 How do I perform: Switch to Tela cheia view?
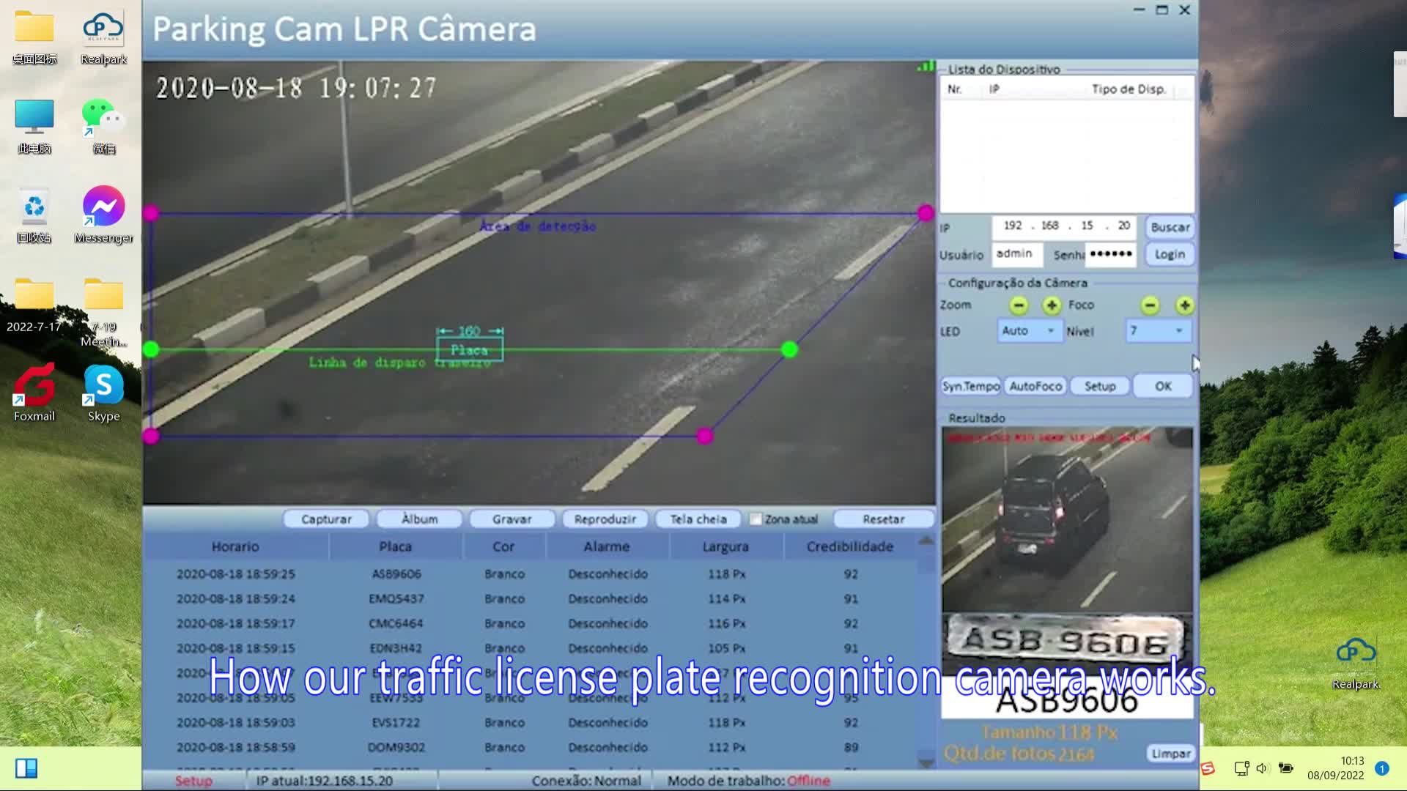(697, 519)
